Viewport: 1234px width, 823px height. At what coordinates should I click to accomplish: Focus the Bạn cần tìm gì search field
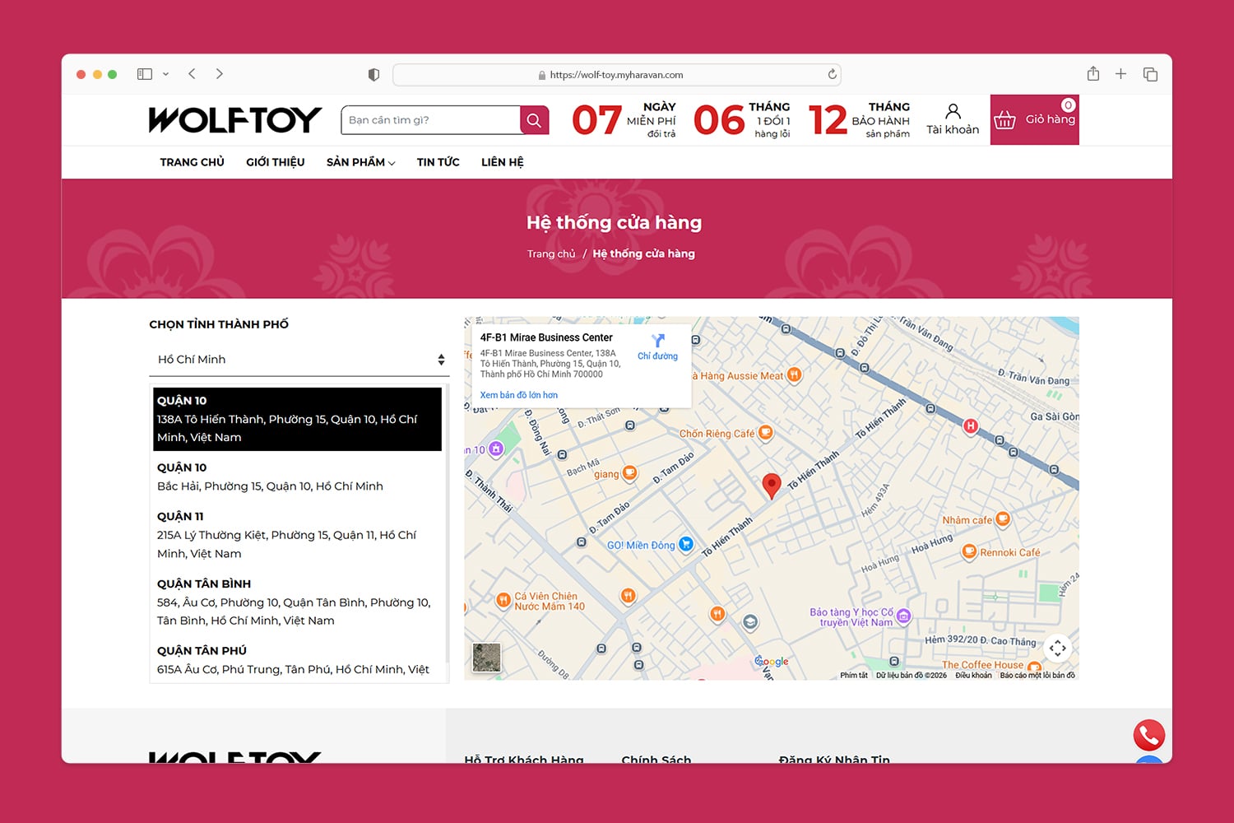(x=430, y=120)
